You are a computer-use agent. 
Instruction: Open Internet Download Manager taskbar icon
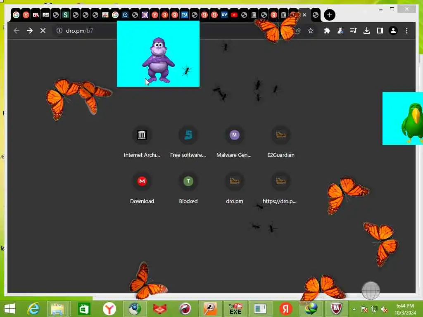[x=311, y=309]
